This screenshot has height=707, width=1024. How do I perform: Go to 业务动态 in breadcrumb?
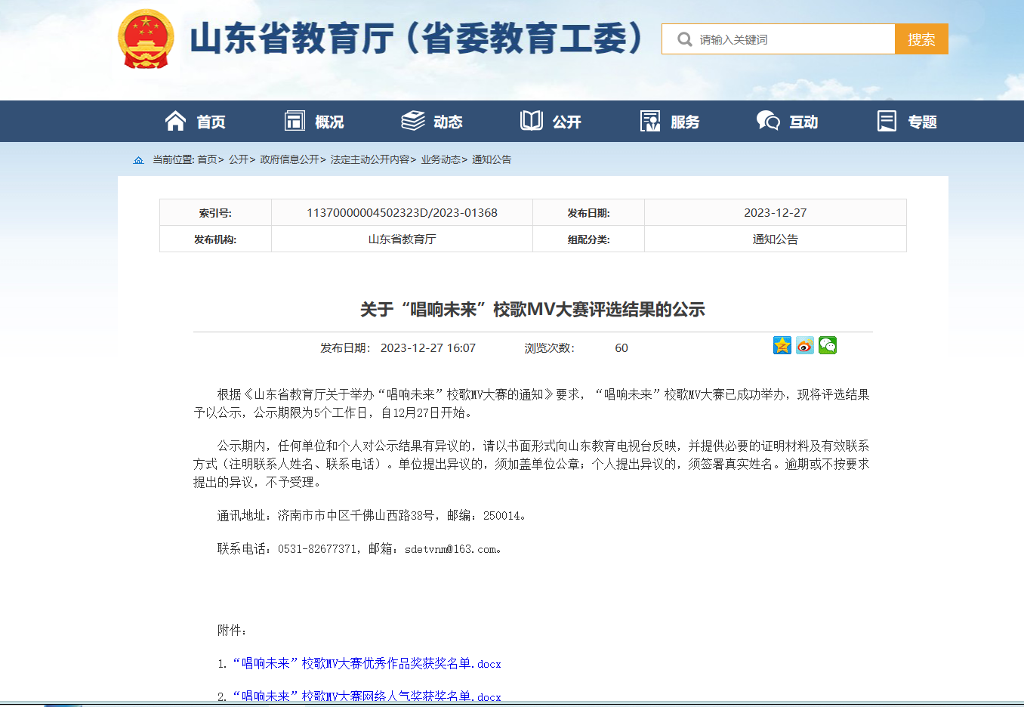coord(440,160)
